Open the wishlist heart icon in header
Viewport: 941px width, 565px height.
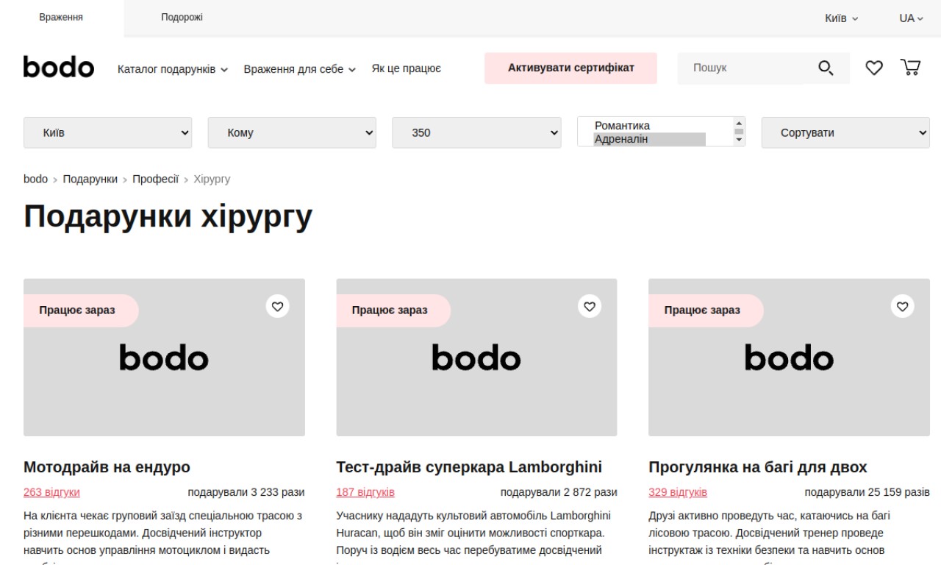[x=873, y=68]
